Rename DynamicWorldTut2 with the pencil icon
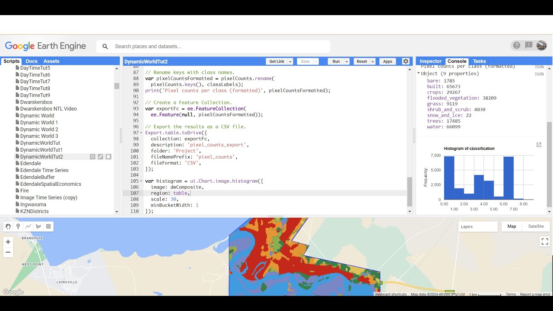This screenshot has height=311, width=553. point(100,157)
